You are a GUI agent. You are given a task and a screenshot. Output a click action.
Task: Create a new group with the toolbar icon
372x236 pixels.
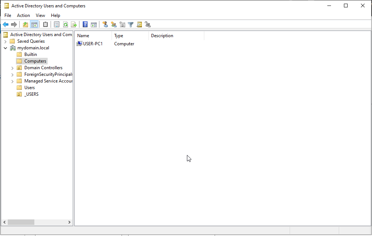pos(114,24)
